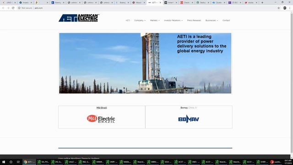Open the Chrome profile avatar
This screenshot has width=293, height=165.
pyautogui.click(x=285, y=8)
